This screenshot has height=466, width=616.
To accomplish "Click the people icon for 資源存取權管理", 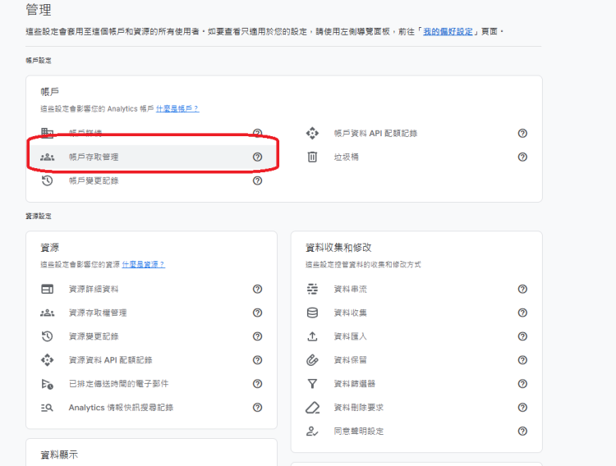I will click(x=47, y=313).
